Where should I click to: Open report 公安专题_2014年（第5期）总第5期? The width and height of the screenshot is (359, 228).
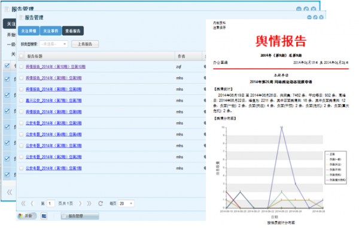click(x=54, y=123)
